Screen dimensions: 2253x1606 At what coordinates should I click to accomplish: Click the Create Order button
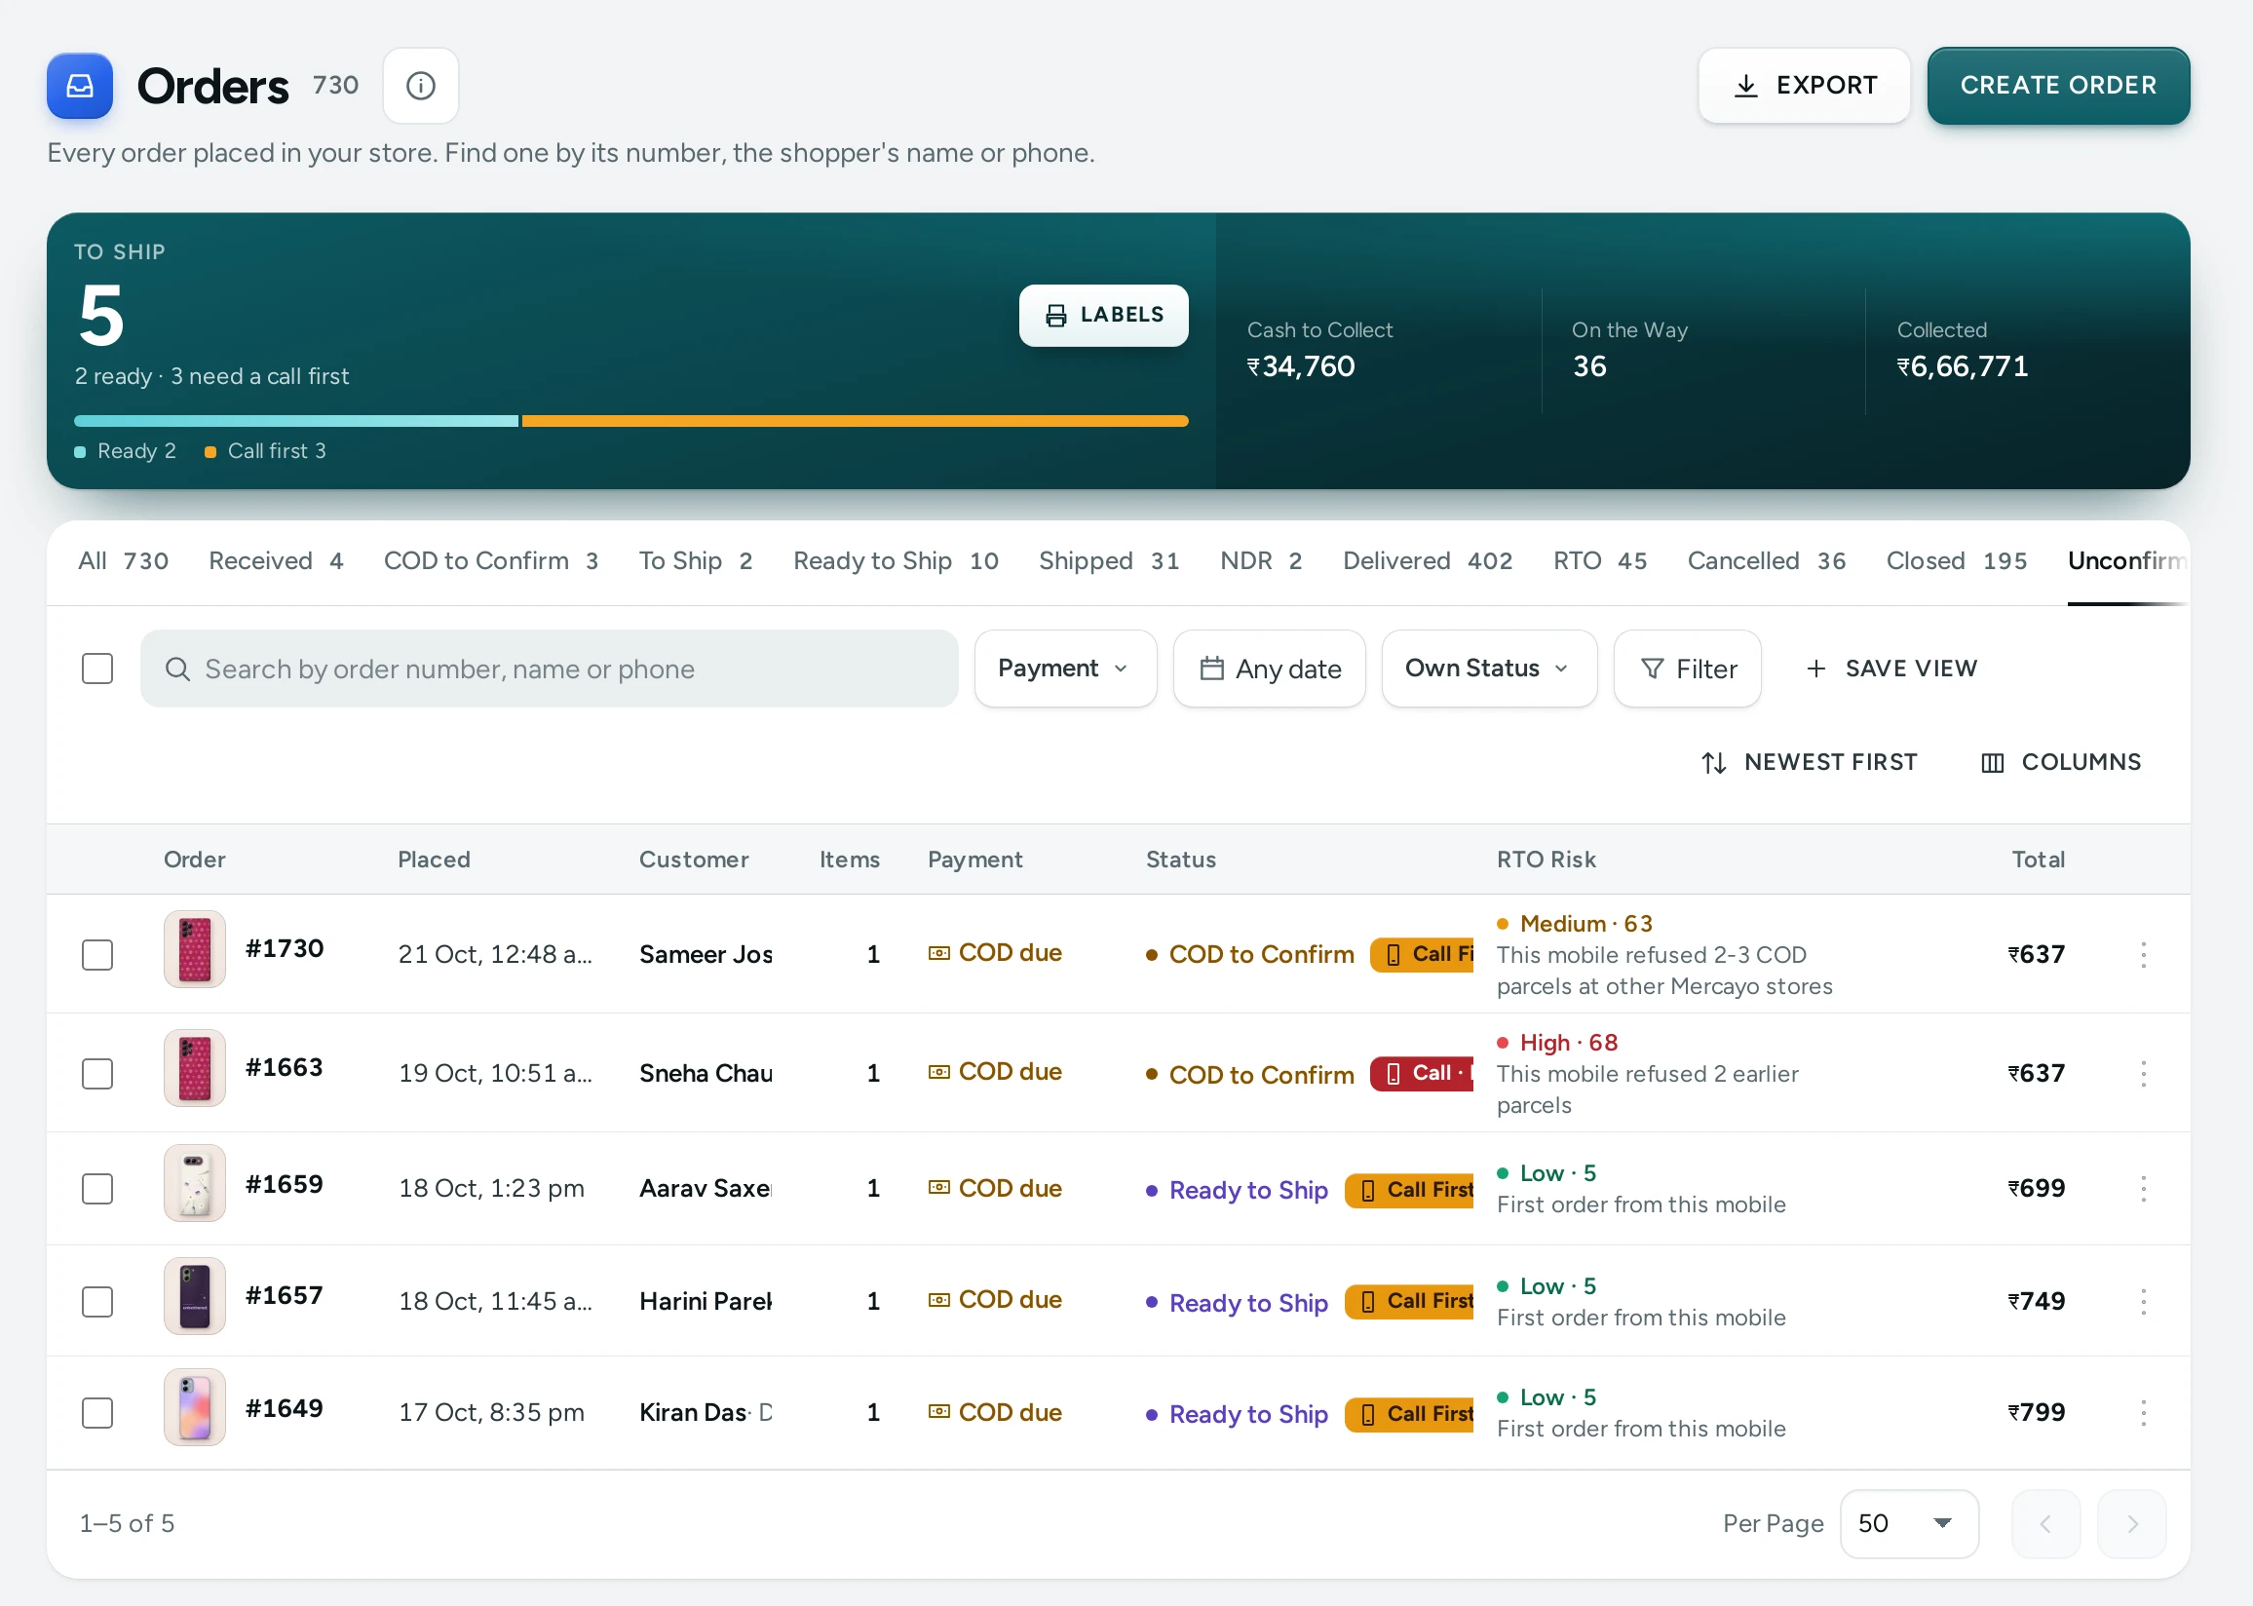pos(2058,86)
